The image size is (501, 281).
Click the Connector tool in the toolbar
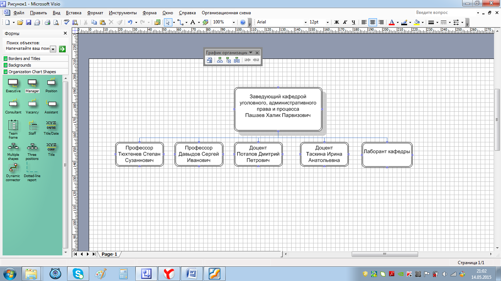180,22
